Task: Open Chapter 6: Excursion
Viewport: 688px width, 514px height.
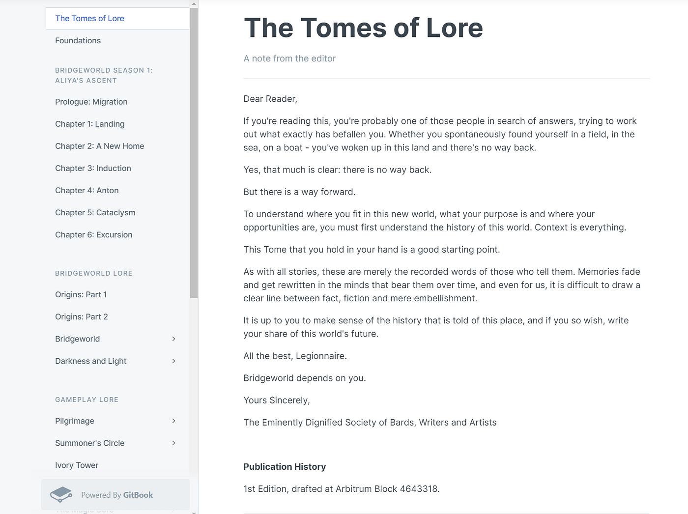Action: pyautogui.click(x=93, y=235)
